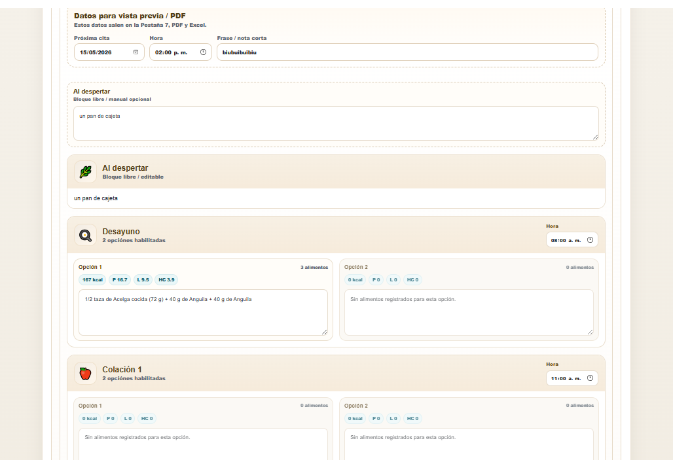
Task: Open the clock picker in appointment Hora field
Action: click(203, 52)
